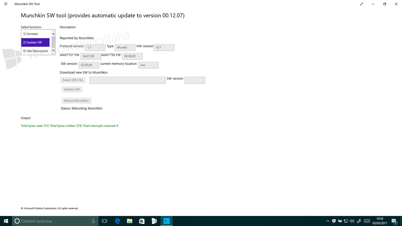Click the 'Status: Rebooting Munchkin' text

pyautogui.click(x=82, y=108)
